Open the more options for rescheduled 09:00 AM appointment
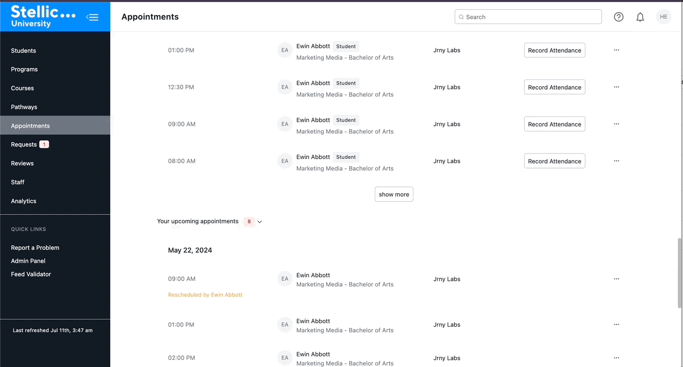Image resolution: width=683 pixels, height=367 pixels. [616, 279]
